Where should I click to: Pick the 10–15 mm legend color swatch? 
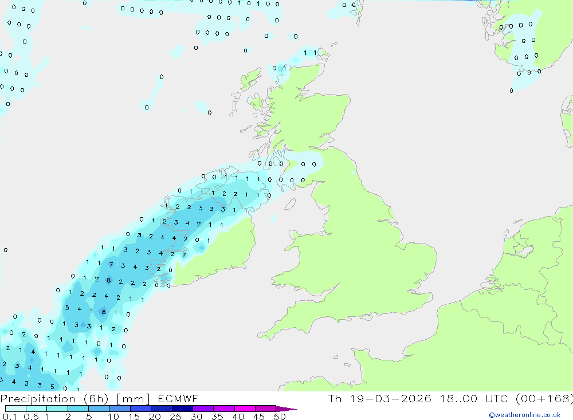coord(120,409)
